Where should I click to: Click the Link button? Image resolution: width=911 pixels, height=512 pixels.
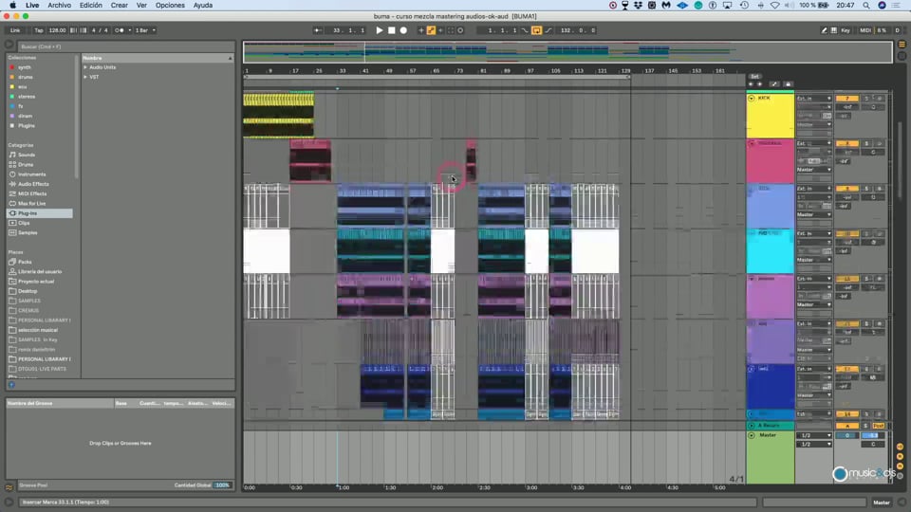point(15,30)
